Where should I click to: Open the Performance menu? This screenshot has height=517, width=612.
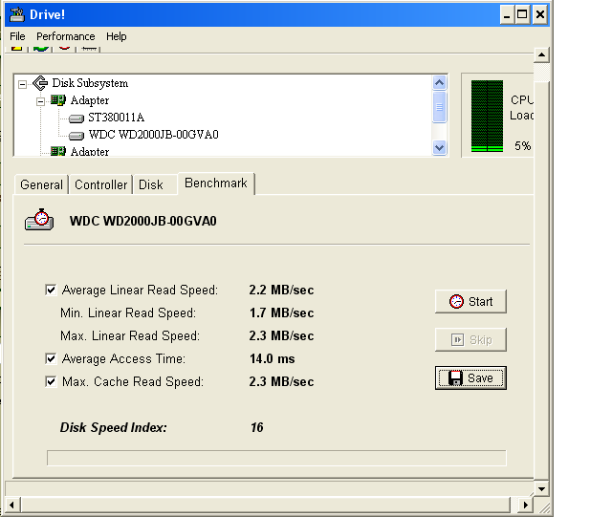point(66,36)
